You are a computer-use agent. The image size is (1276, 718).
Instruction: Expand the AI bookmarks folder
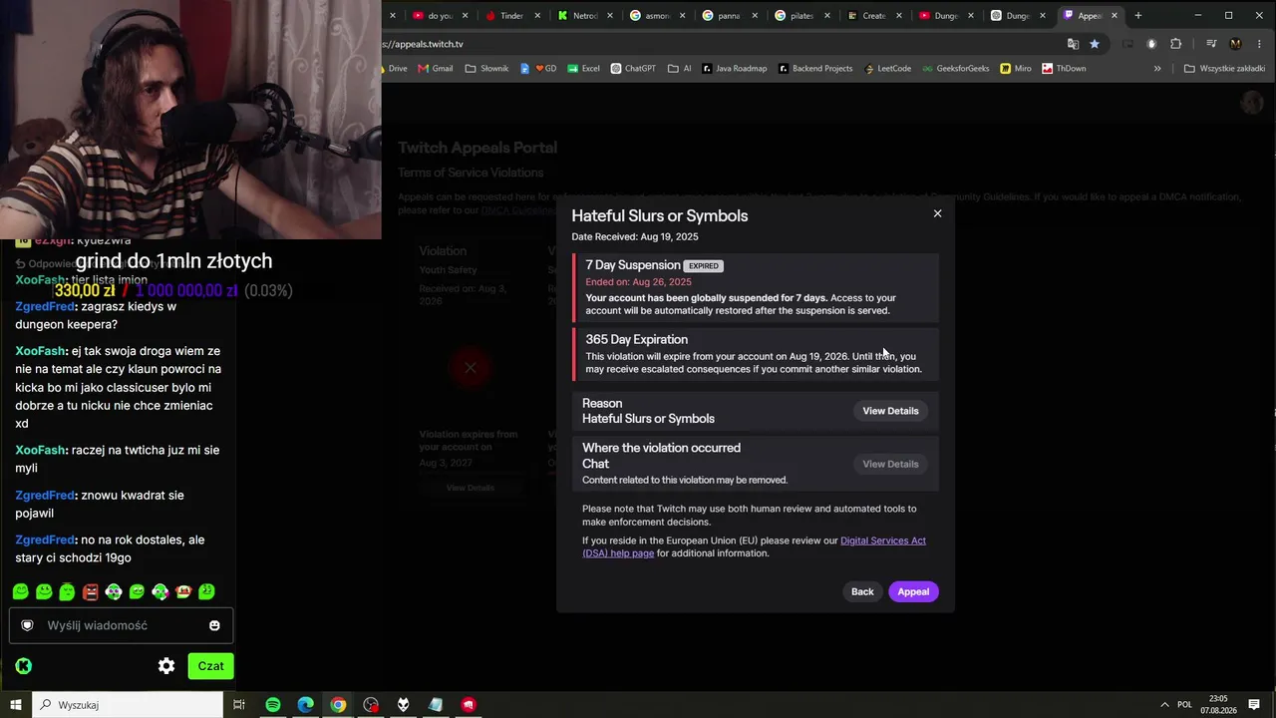coord(680,69)
